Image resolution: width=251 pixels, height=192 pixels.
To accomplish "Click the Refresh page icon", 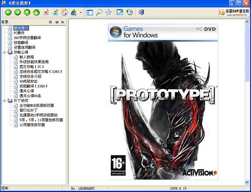I will tap(55, 12).
